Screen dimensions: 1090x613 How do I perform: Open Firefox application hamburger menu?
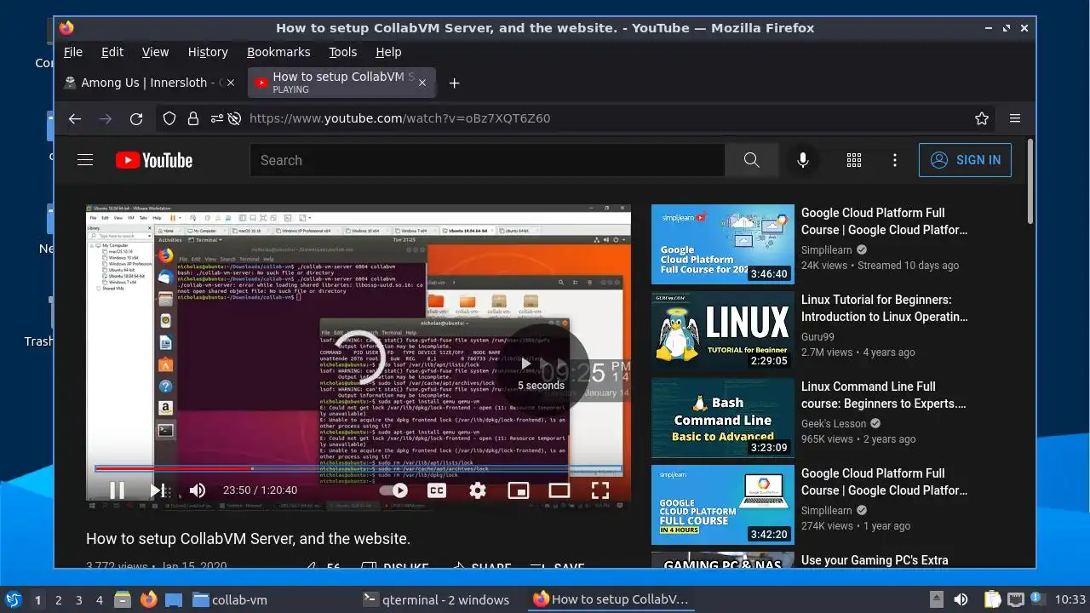(x=1015, y=118)
